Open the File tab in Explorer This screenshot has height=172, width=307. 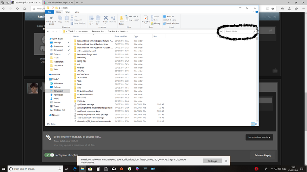50,12
